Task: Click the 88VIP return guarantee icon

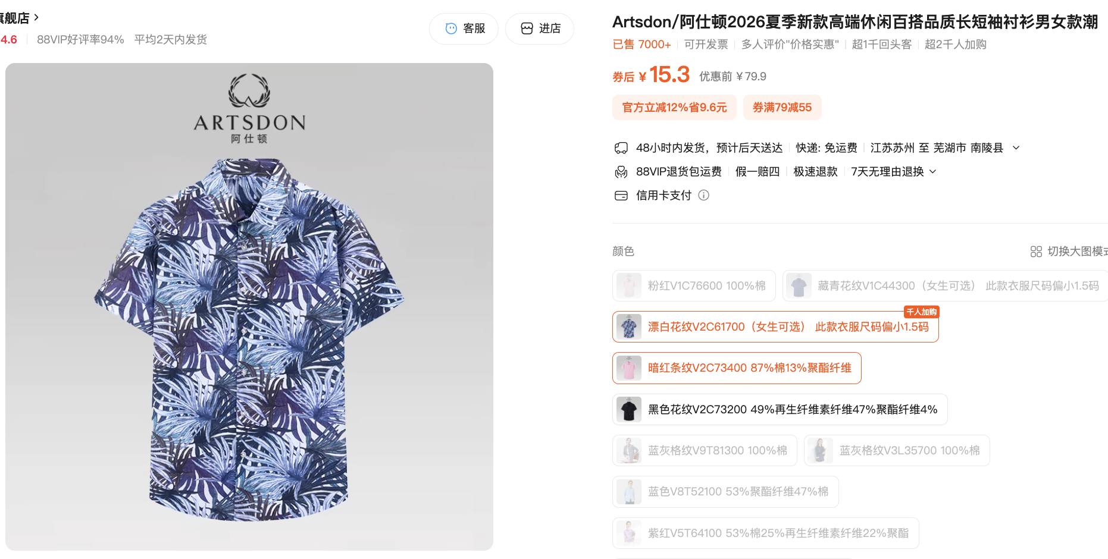Action: point(621,172)
